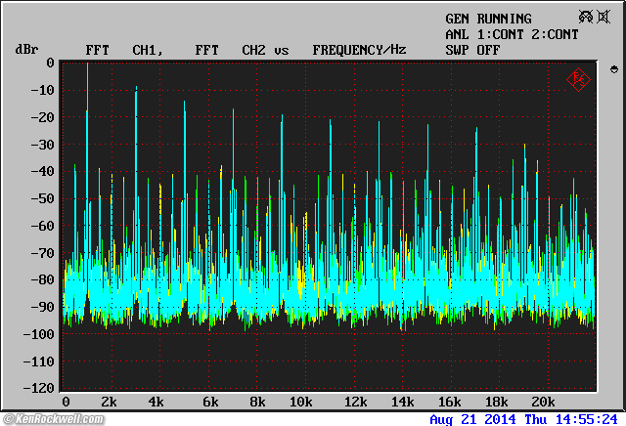Click the -120 level axis label

[37, 389]
